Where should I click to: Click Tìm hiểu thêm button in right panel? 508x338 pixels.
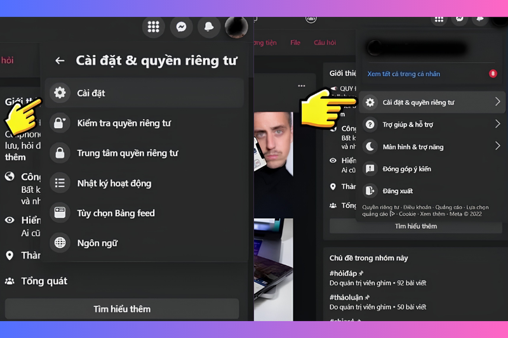[416, 226]
